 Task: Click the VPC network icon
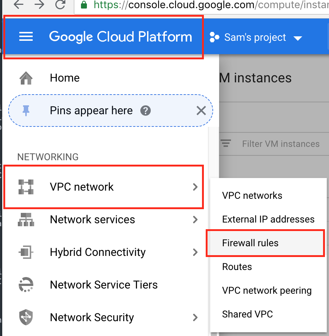click(26, 187)
